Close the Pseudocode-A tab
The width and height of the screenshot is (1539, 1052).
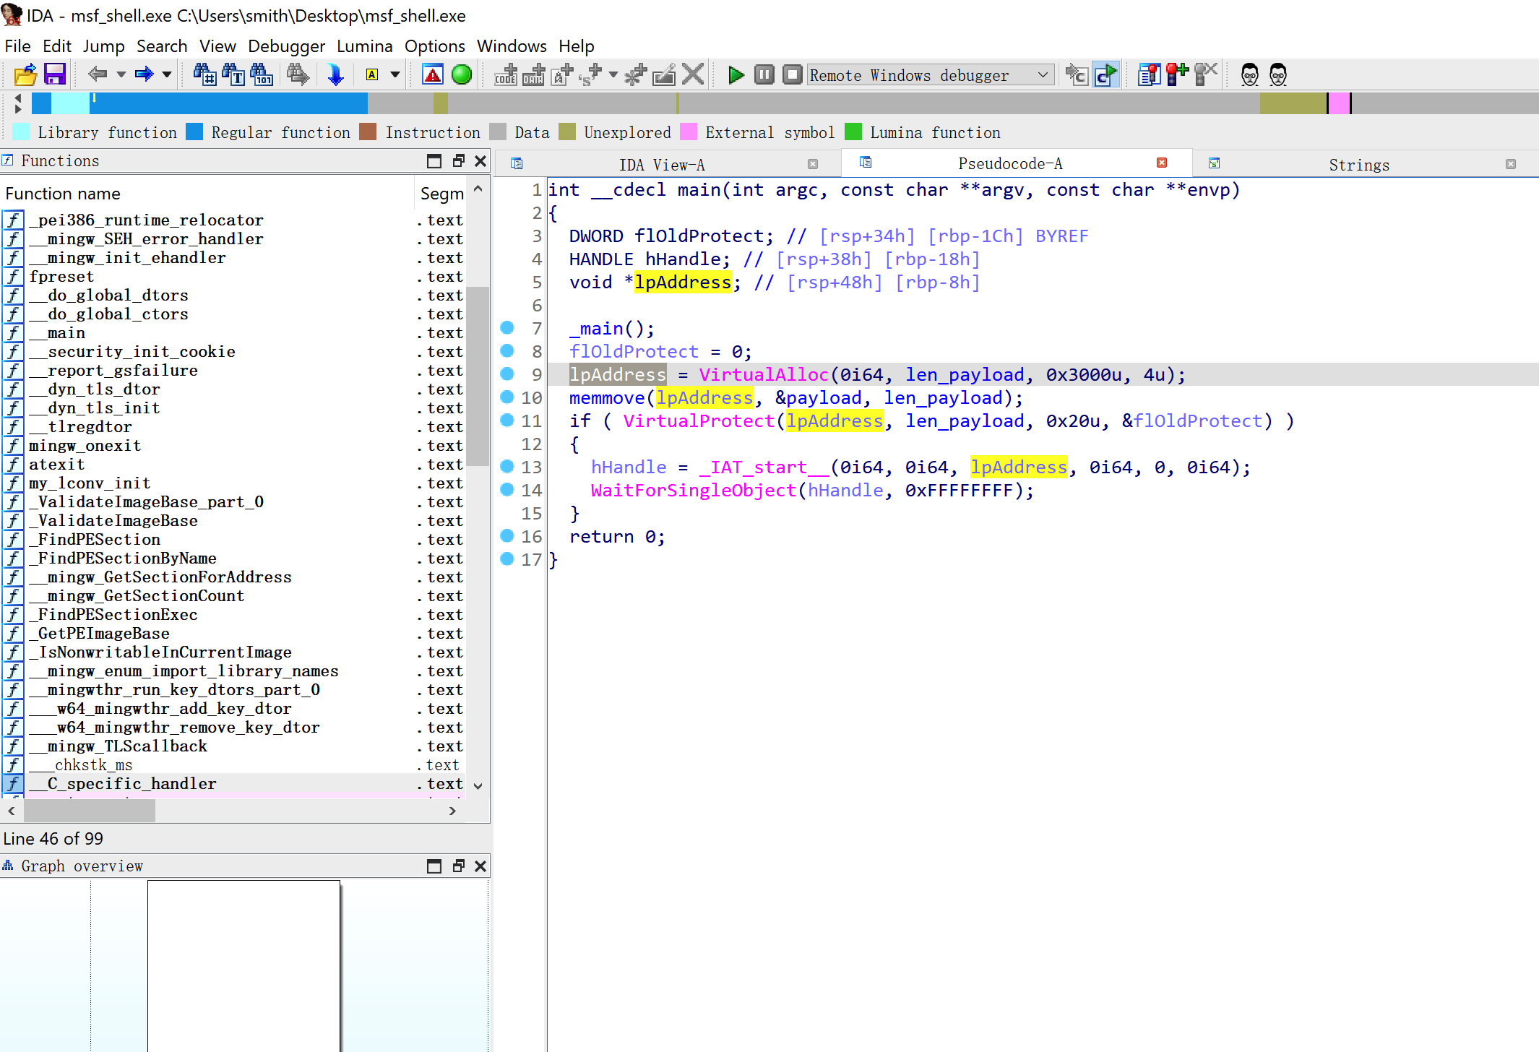(1162, 163)
